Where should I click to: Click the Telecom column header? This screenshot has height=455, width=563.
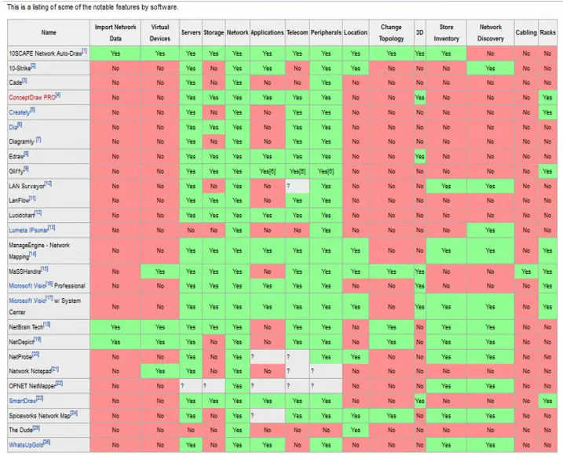[298, 33]
